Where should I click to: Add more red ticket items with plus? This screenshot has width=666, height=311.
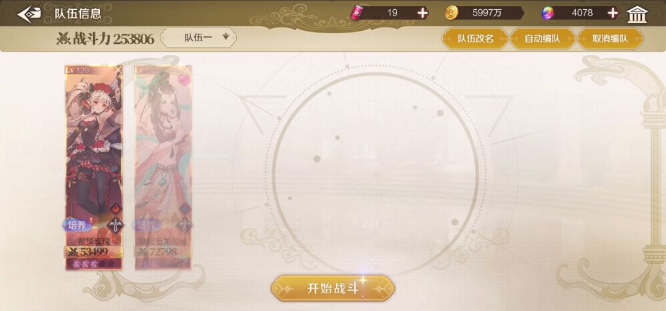(422, 13)
